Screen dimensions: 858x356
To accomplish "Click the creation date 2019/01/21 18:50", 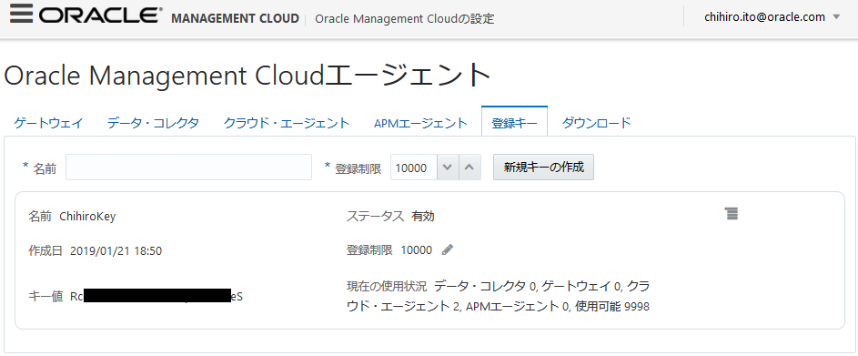I will (x=116, y=251).
